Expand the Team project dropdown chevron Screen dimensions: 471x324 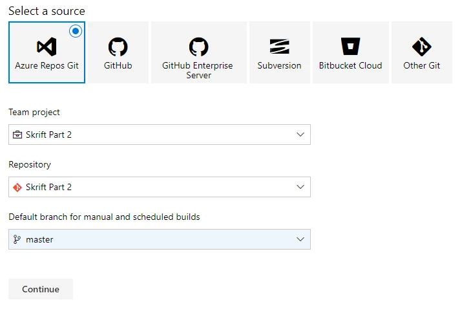tap(300, 135)
